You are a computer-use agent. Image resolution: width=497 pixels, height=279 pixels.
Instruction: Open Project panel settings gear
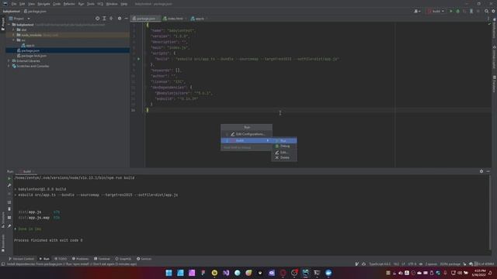(x=120, y=19)
